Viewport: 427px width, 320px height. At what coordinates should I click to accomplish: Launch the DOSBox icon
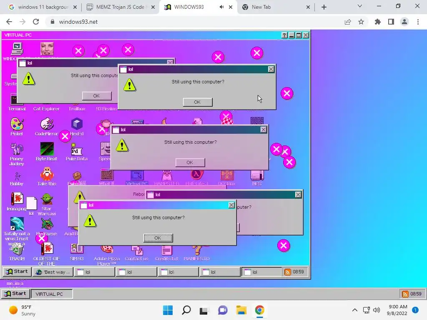pos(226,178)
